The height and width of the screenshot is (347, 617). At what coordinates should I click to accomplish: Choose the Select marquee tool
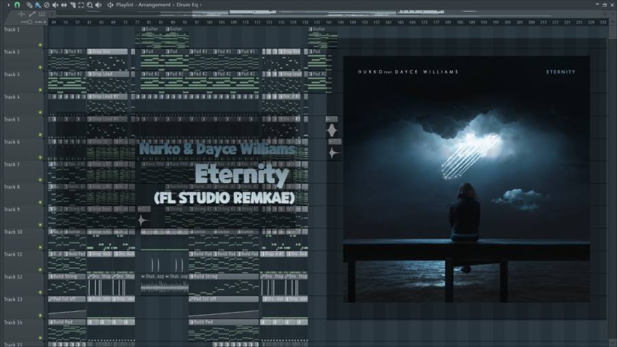81,5
